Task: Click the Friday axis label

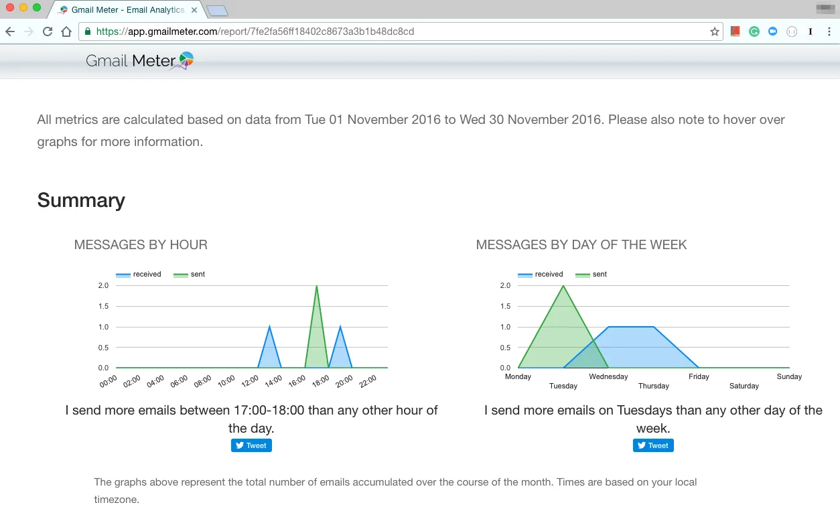Action: point(699,376)
